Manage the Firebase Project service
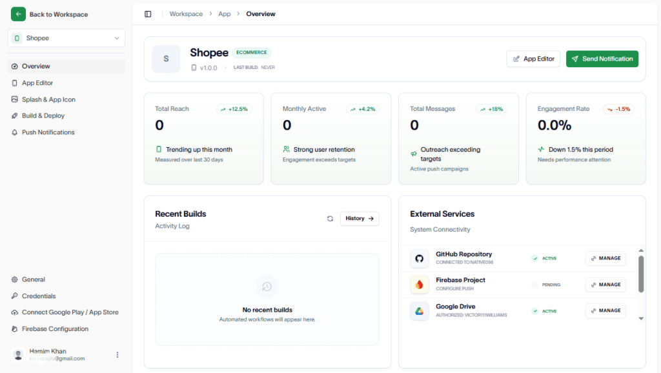 point(605,285)
